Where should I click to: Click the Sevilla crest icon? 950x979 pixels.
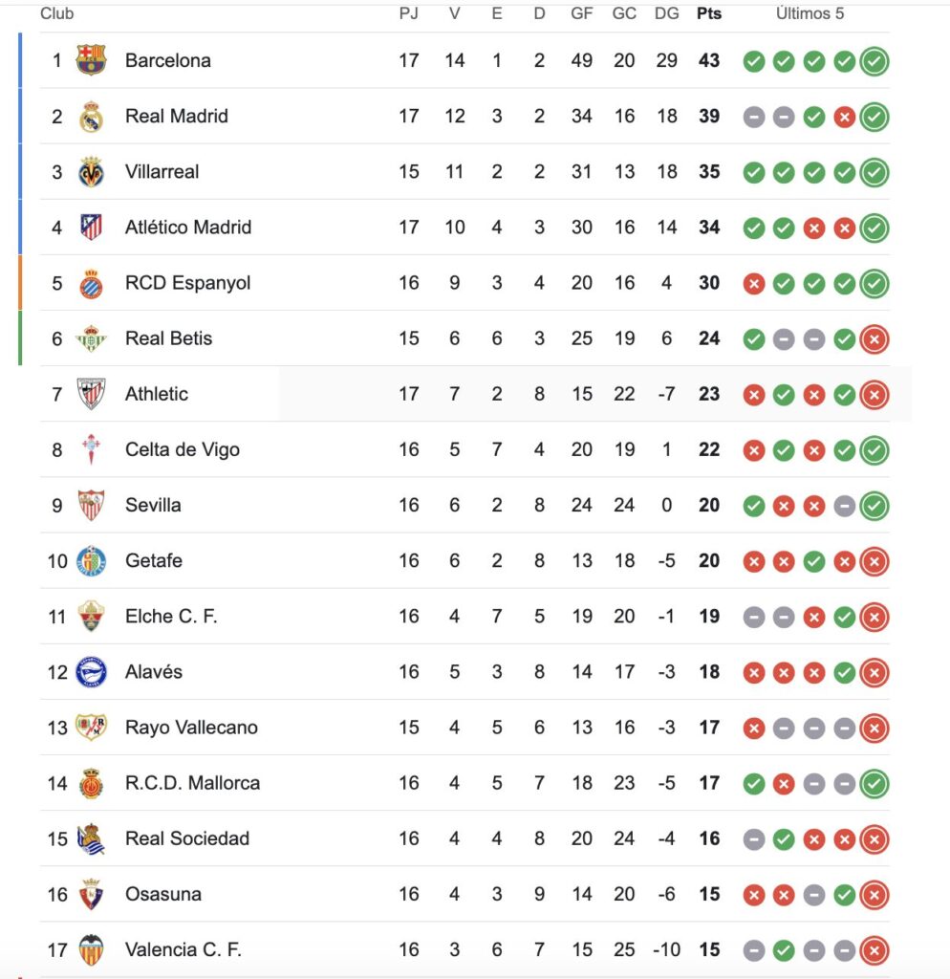[91, 505]
